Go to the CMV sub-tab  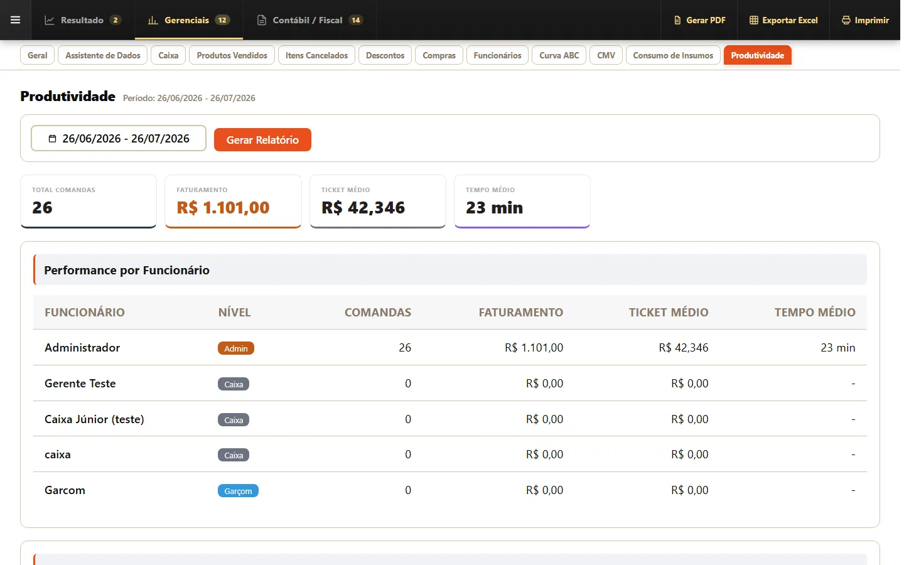606,55
